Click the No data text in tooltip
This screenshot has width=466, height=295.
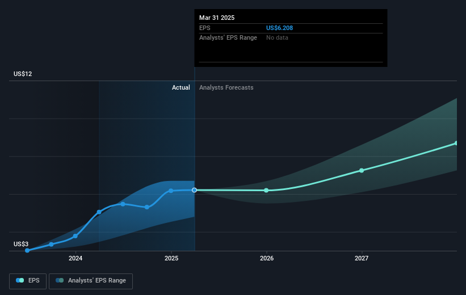277,38
